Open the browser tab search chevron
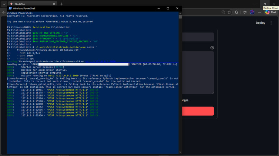 (4, 4)
